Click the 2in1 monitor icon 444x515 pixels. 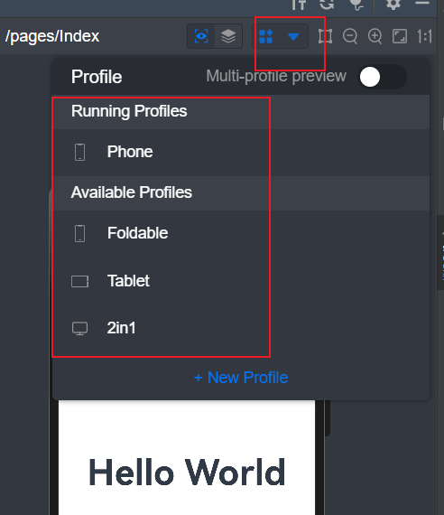(x=79, y=328)
